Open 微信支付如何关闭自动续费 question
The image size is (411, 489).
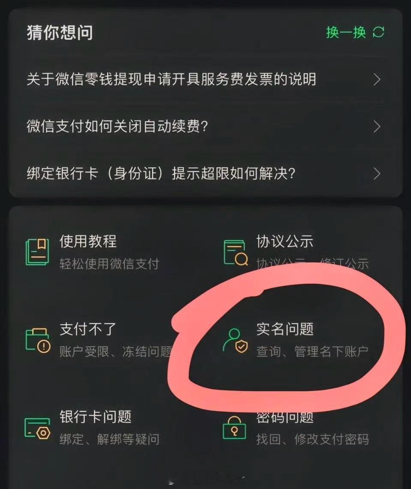click(205, 127)
